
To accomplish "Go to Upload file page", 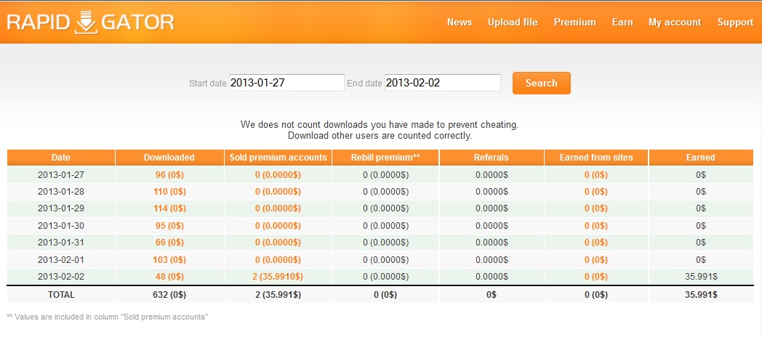I will [513, 22].
